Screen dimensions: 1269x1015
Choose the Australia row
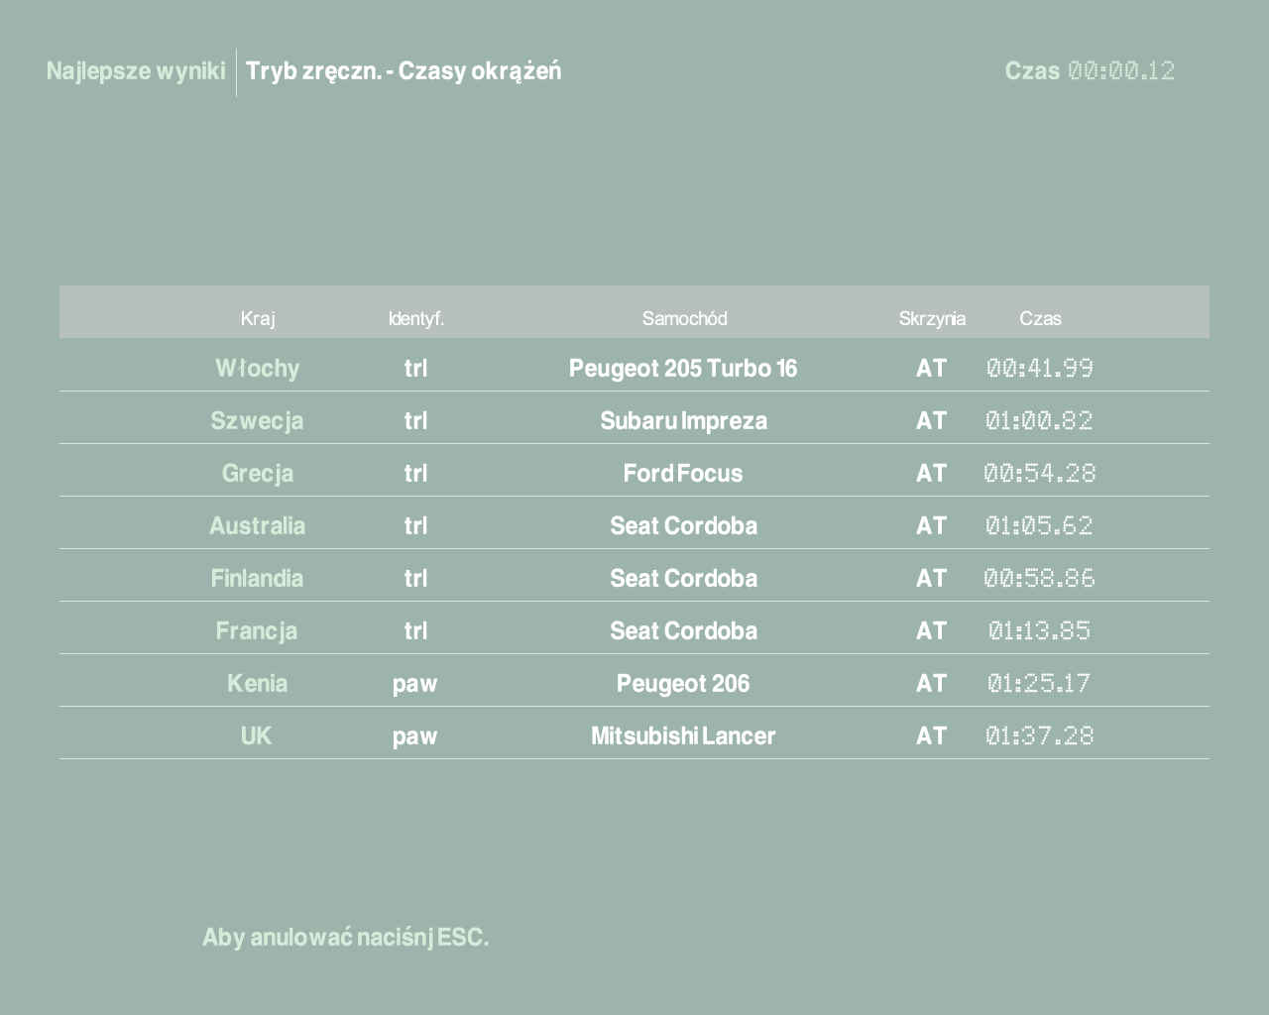pos(257,526)
